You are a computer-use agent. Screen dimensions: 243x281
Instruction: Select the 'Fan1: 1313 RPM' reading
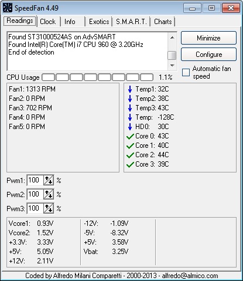click(32, 89)
